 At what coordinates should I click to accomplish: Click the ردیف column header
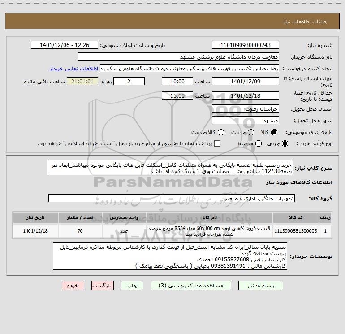click(x=325, y=217)
